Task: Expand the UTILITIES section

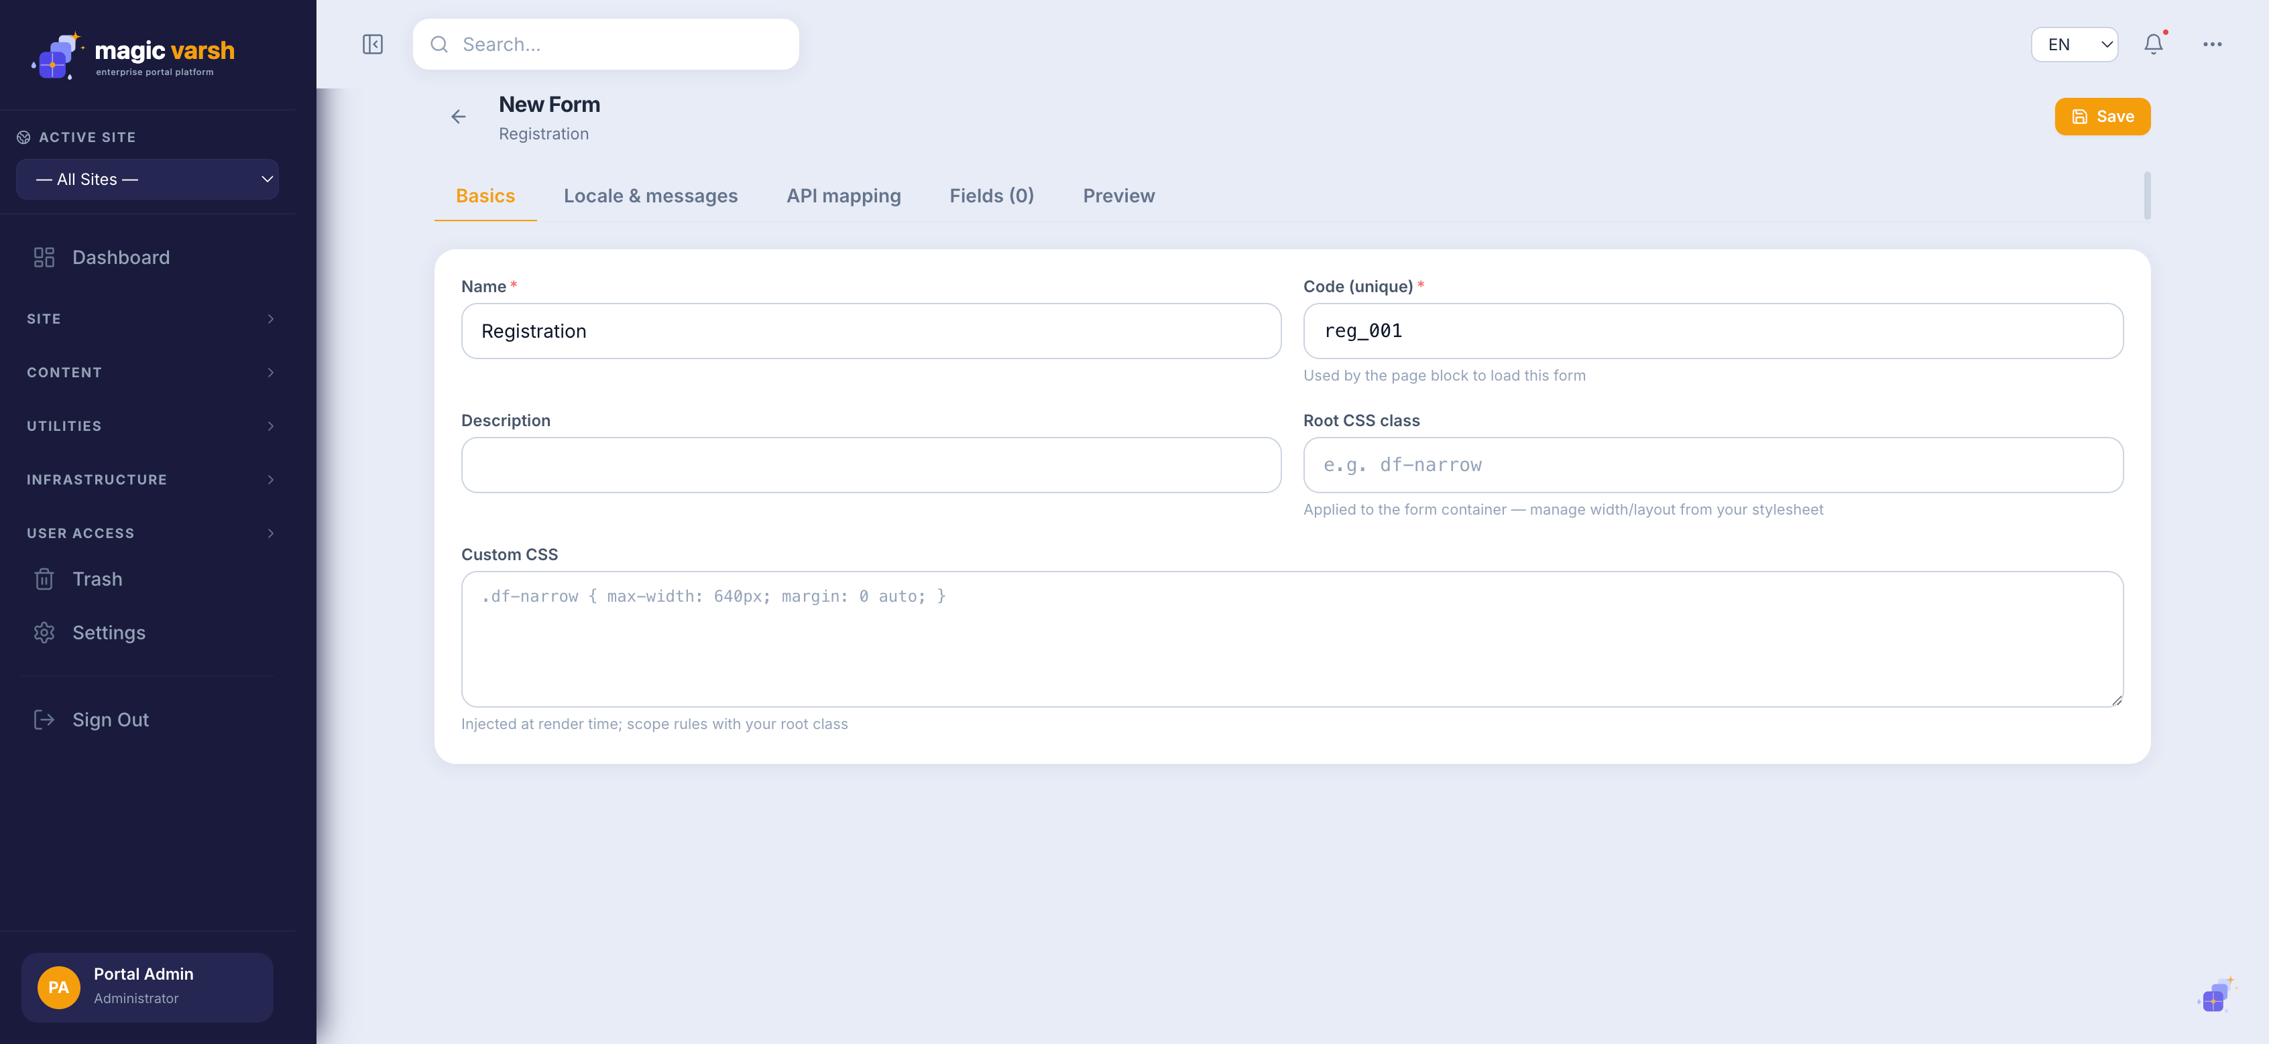Action: tap(150, 426)
